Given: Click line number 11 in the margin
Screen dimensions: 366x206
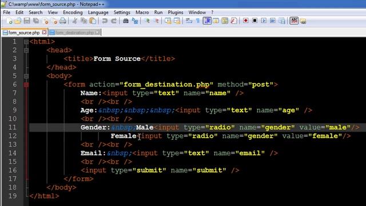Looking at the screenshot, I should pos(13,128).
